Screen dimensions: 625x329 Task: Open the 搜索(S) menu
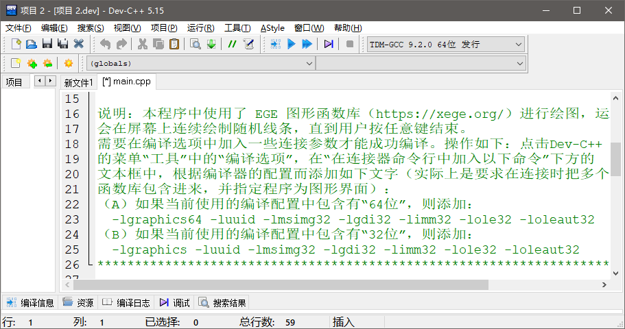coord(91,28)
